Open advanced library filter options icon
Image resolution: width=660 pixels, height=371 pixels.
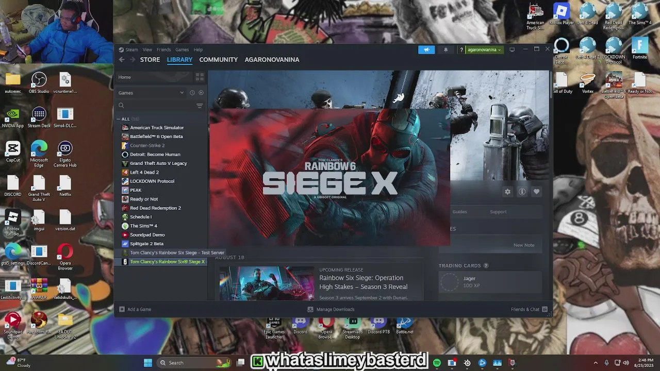point(200,106)
